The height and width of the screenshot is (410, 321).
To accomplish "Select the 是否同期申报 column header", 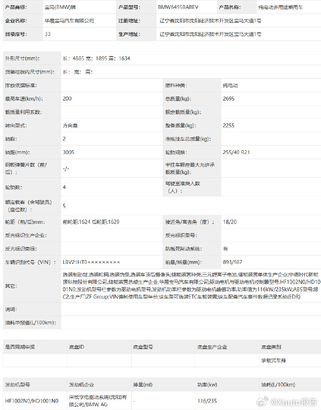I will click(20, 347).
